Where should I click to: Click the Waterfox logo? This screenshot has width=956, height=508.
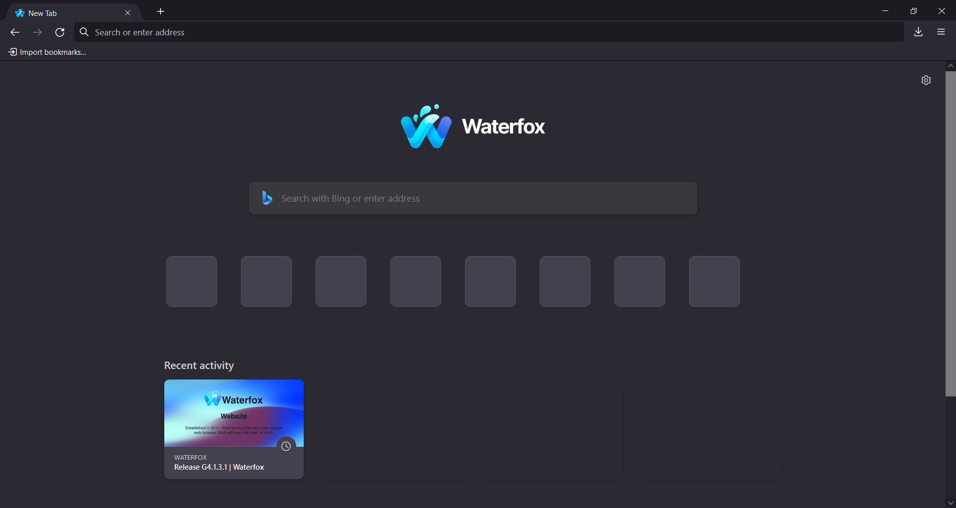coord(473,127)
